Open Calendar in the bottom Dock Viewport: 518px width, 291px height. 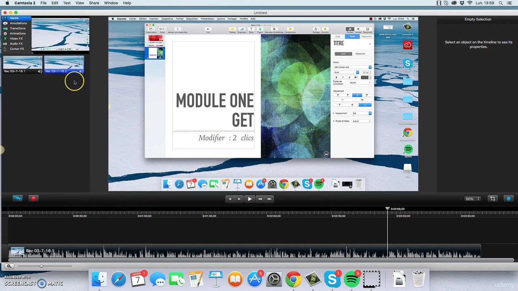click(138, 279)
